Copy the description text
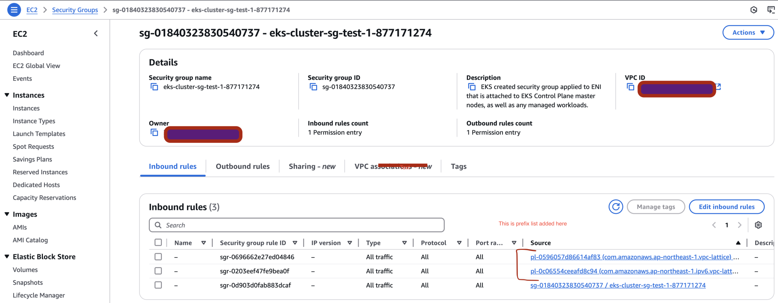778x303 pixels. [472, 87]
